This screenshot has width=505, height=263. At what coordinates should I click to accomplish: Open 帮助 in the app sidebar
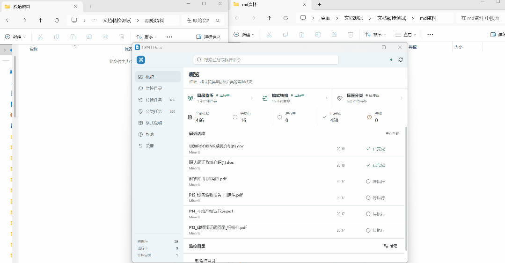click(x=158, y=134)
